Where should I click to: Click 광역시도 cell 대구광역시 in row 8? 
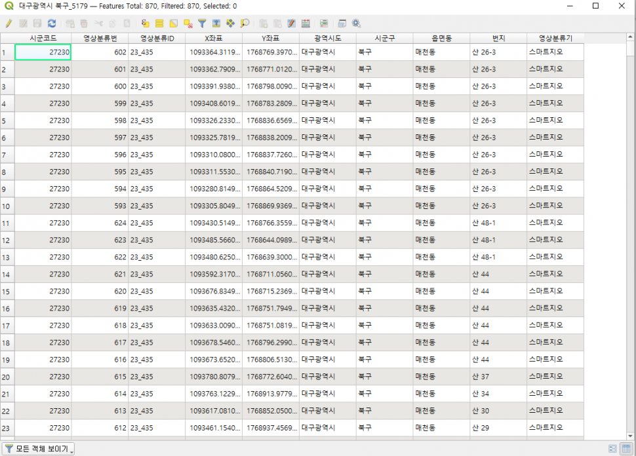coord(328,172)
